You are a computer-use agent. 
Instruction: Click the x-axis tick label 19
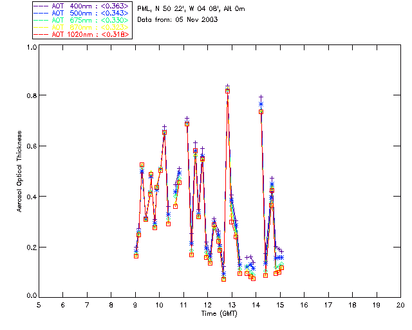(x=377, y=305)
